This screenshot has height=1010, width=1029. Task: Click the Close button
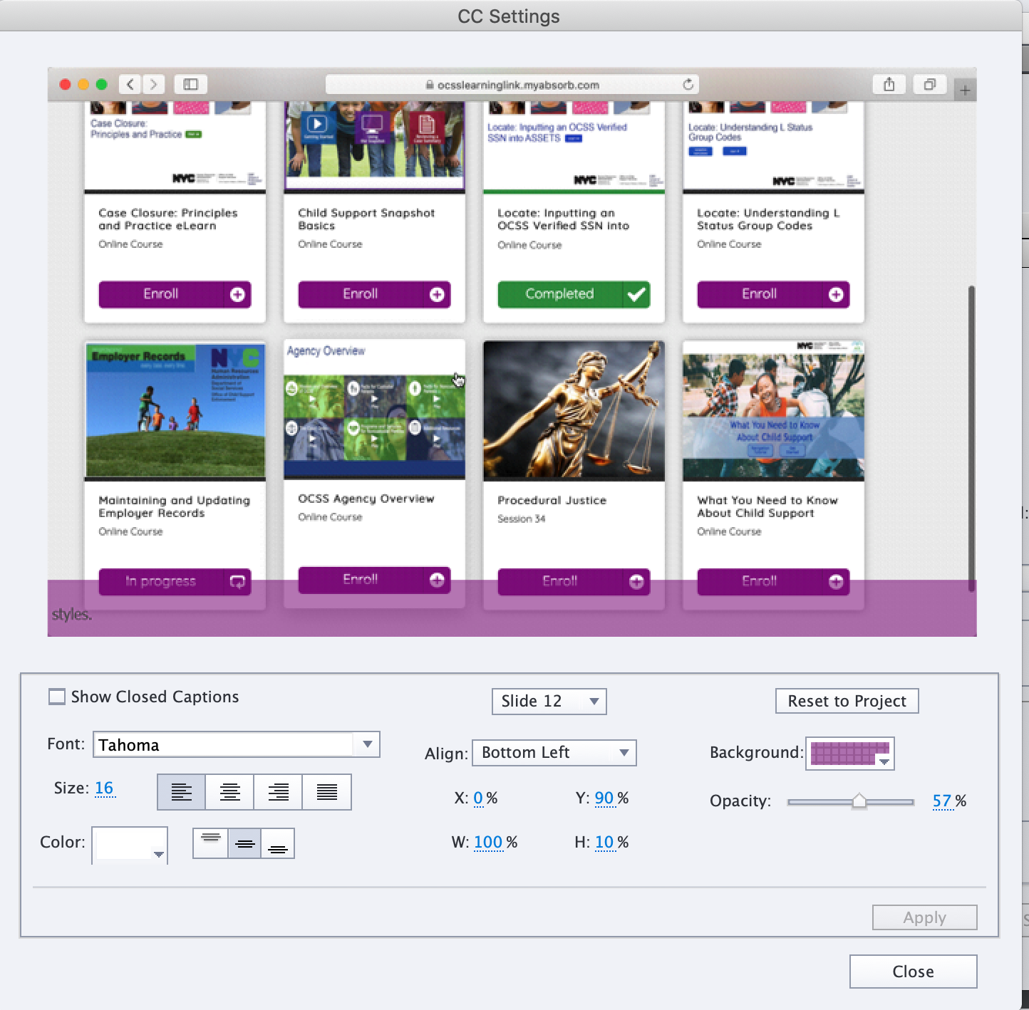pyautogui.click(x=913, y=972)
